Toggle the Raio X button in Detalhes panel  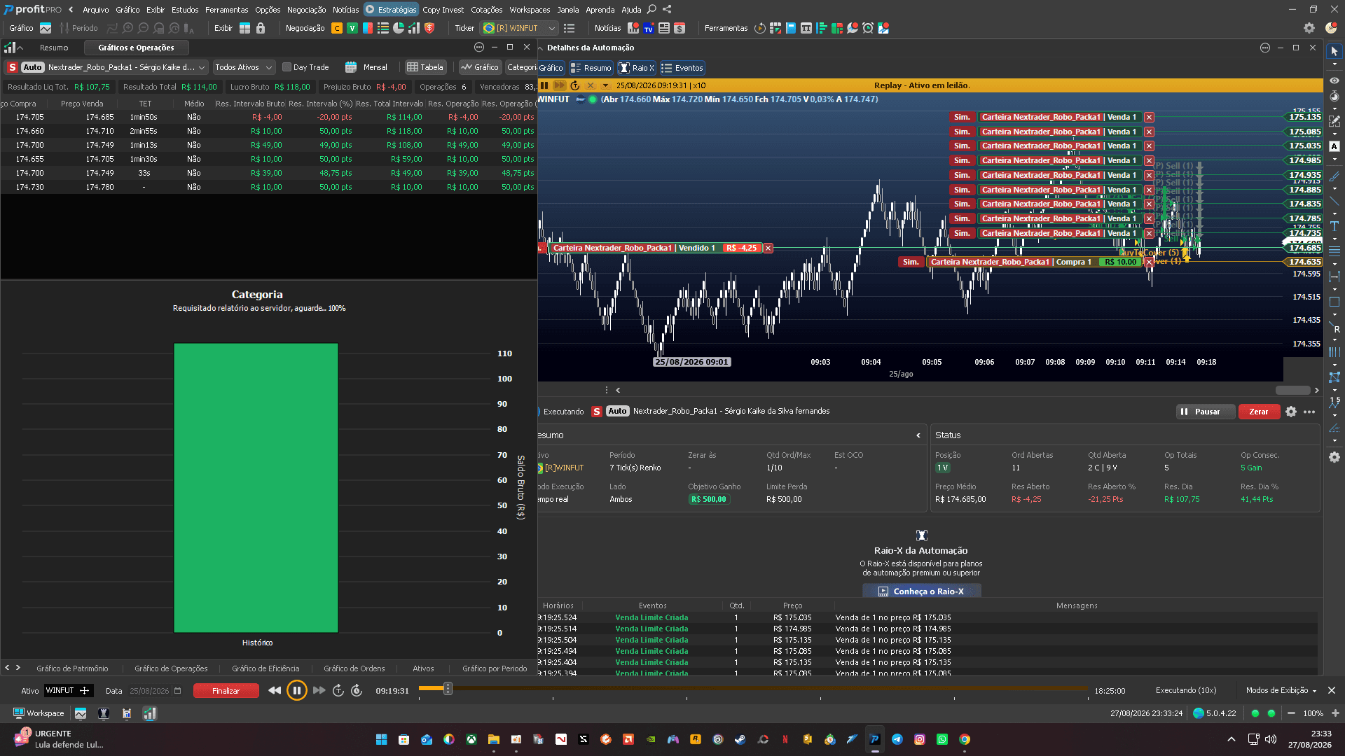coord(636,68)
